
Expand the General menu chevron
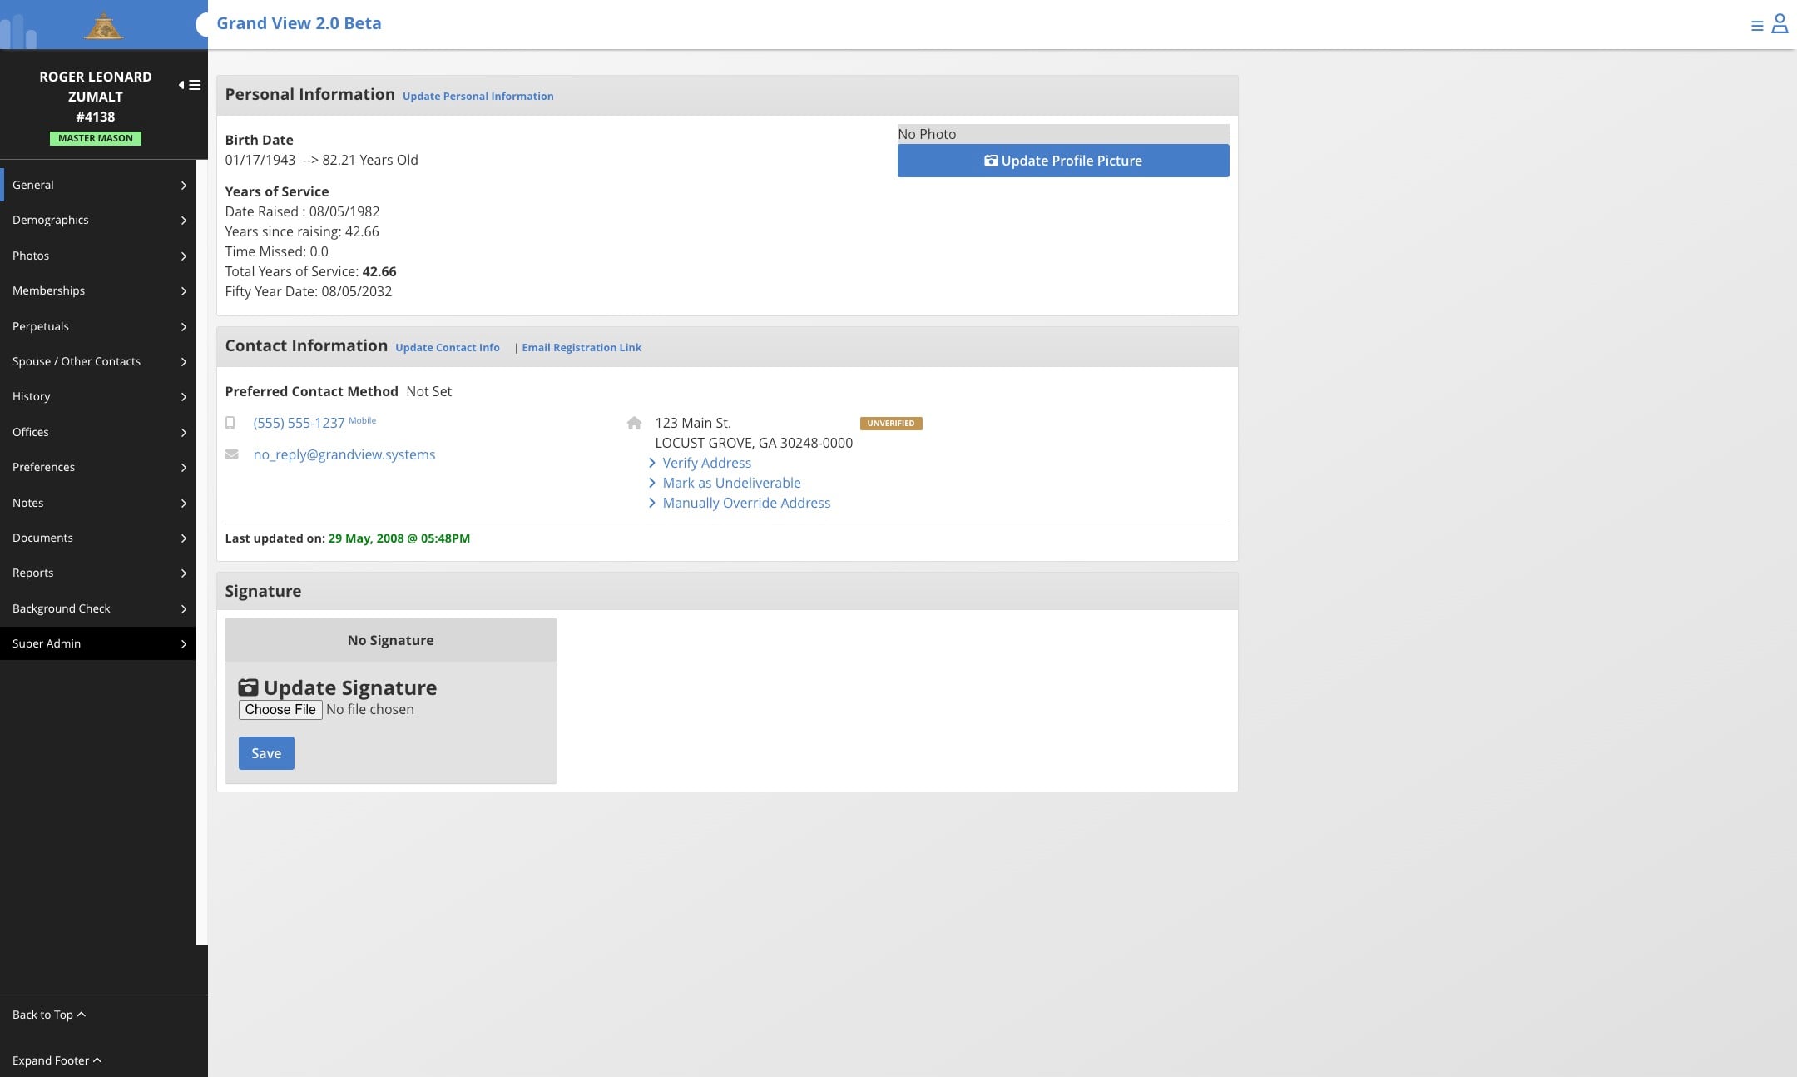pos(184,186)
